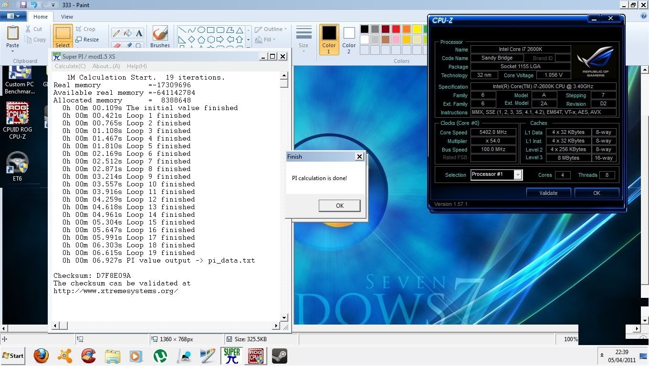Select the Fill with color bucket tool
This screenshot has width=649, height=366.
(x=127, y=33)
